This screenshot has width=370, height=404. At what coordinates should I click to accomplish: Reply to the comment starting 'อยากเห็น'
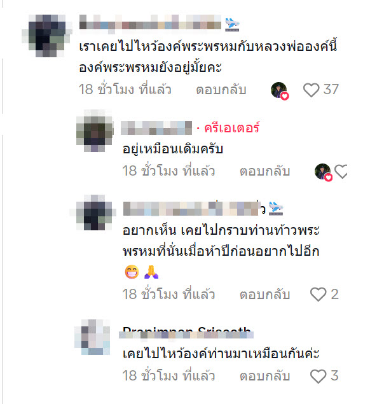click(264, 295)
